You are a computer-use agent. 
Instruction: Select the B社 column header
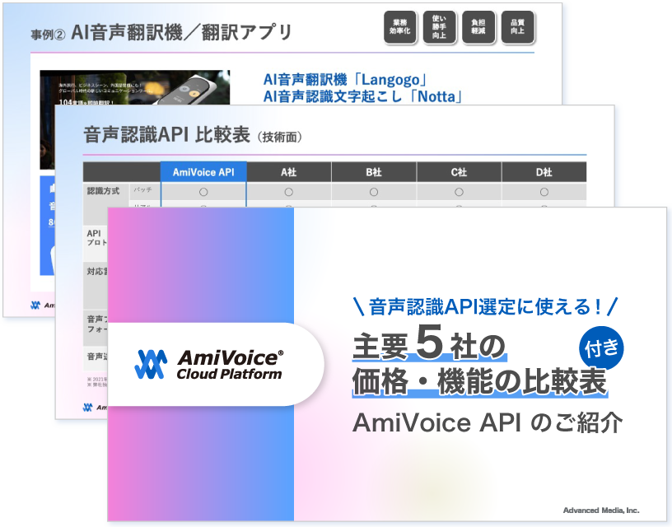[x=374, y=172]
